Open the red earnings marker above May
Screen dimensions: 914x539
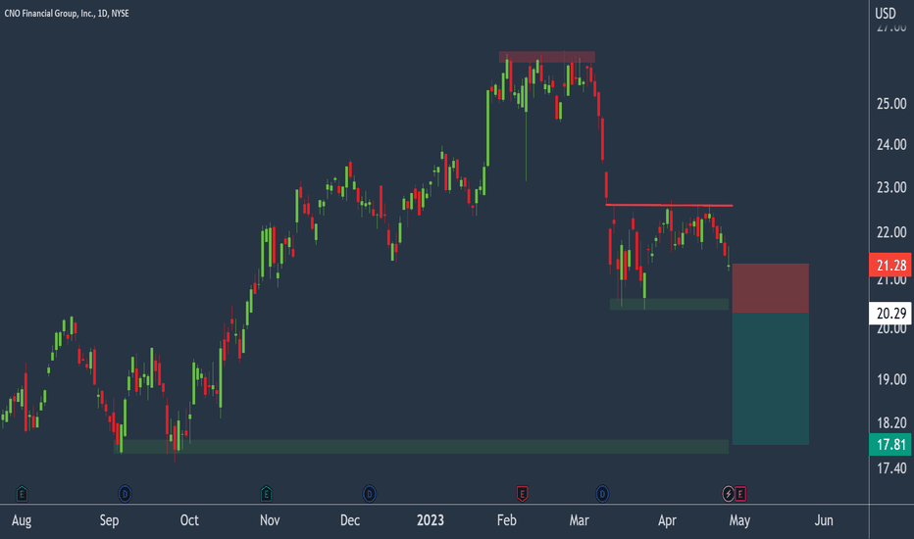click(740, 494)
